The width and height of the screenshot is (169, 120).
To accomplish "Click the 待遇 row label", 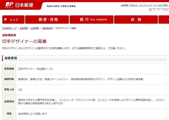I will coord(9,114).
